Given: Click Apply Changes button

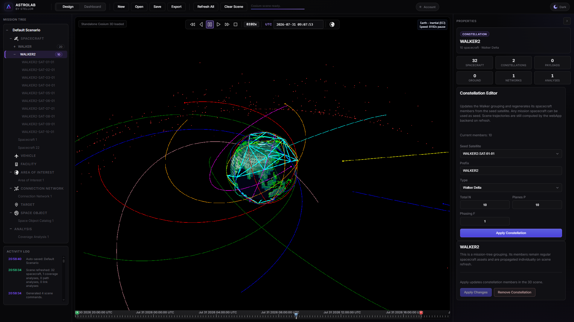Looking at the screenshot, I should [475, 292].
